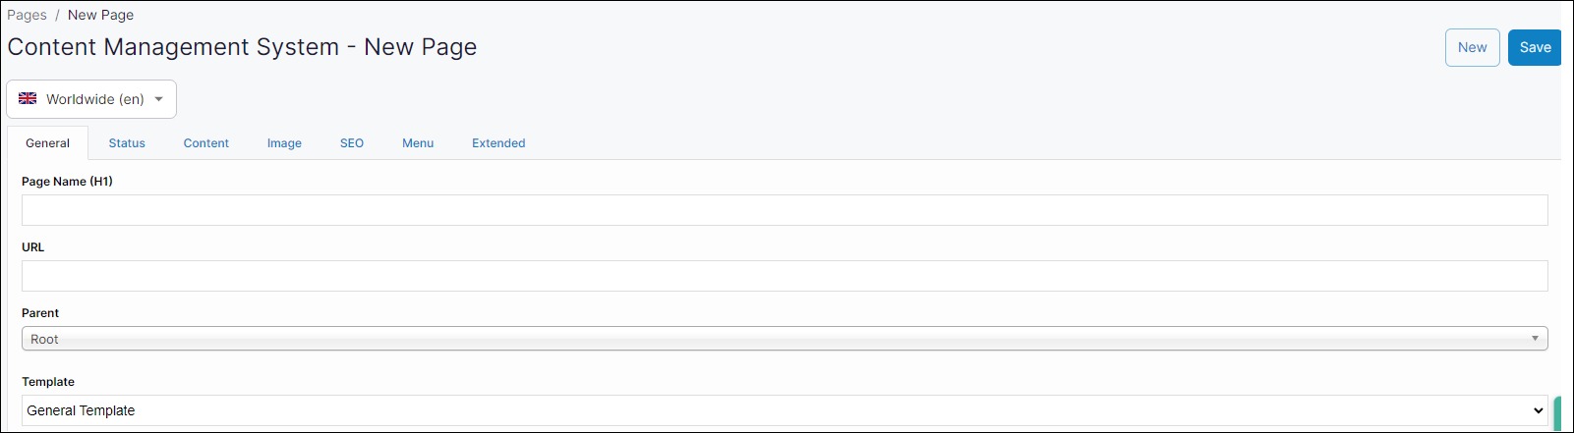Open the Status tab
Screen dimensions: 1574x433
(x=127, y=143)
